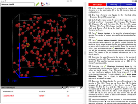Tap paragraph marker D icon

90,33
